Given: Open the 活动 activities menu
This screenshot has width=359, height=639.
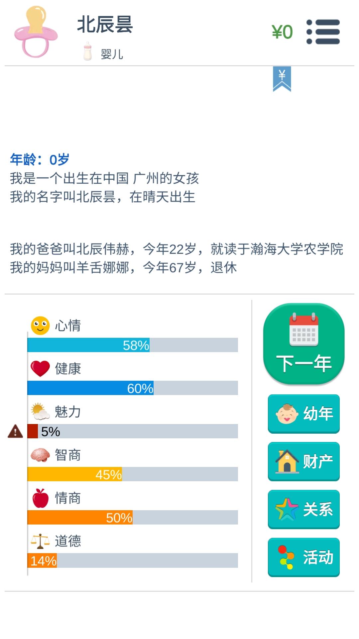Looking at the screenshot, I should pos(304,557).
